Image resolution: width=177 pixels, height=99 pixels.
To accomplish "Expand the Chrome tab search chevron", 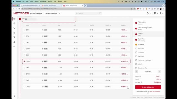I will coord(163,5).
